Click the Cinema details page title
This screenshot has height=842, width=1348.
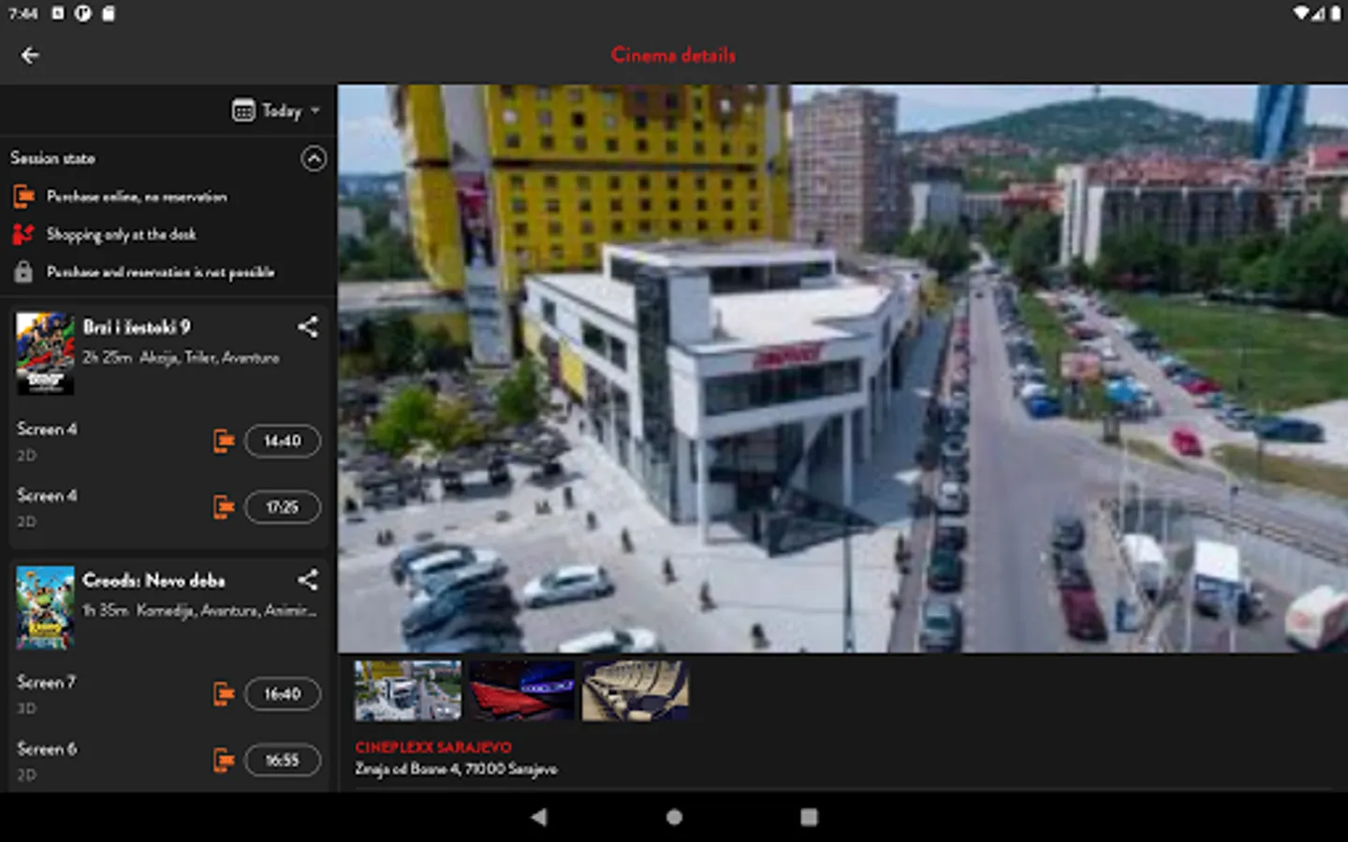(x=673, y=55)
